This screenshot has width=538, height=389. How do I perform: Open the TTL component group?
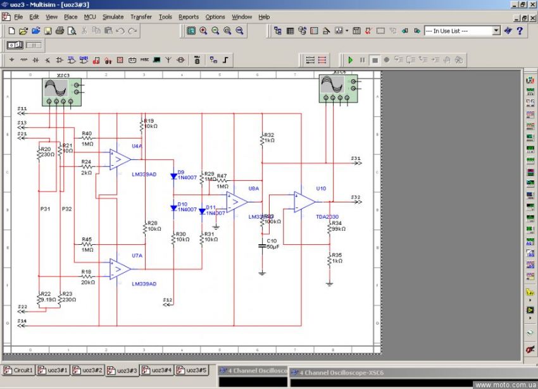point(72,60)
